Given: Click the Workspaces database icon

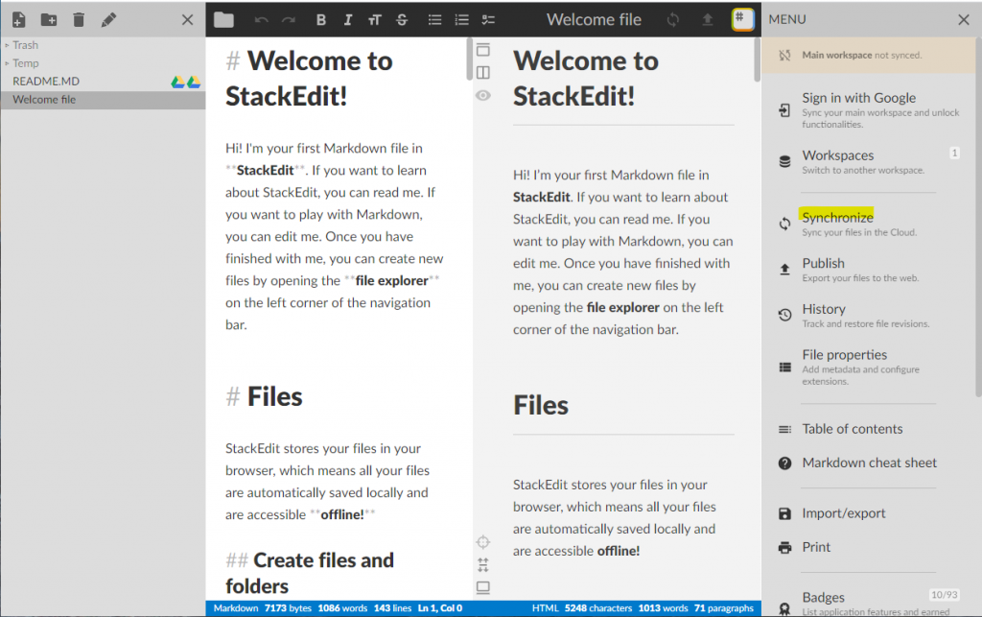Looking at the screenshot, I should coord(784,161).
